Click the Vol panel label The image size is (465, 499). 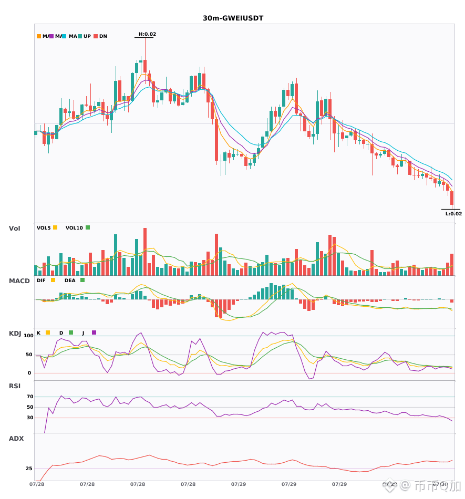[x=14, y=228]
